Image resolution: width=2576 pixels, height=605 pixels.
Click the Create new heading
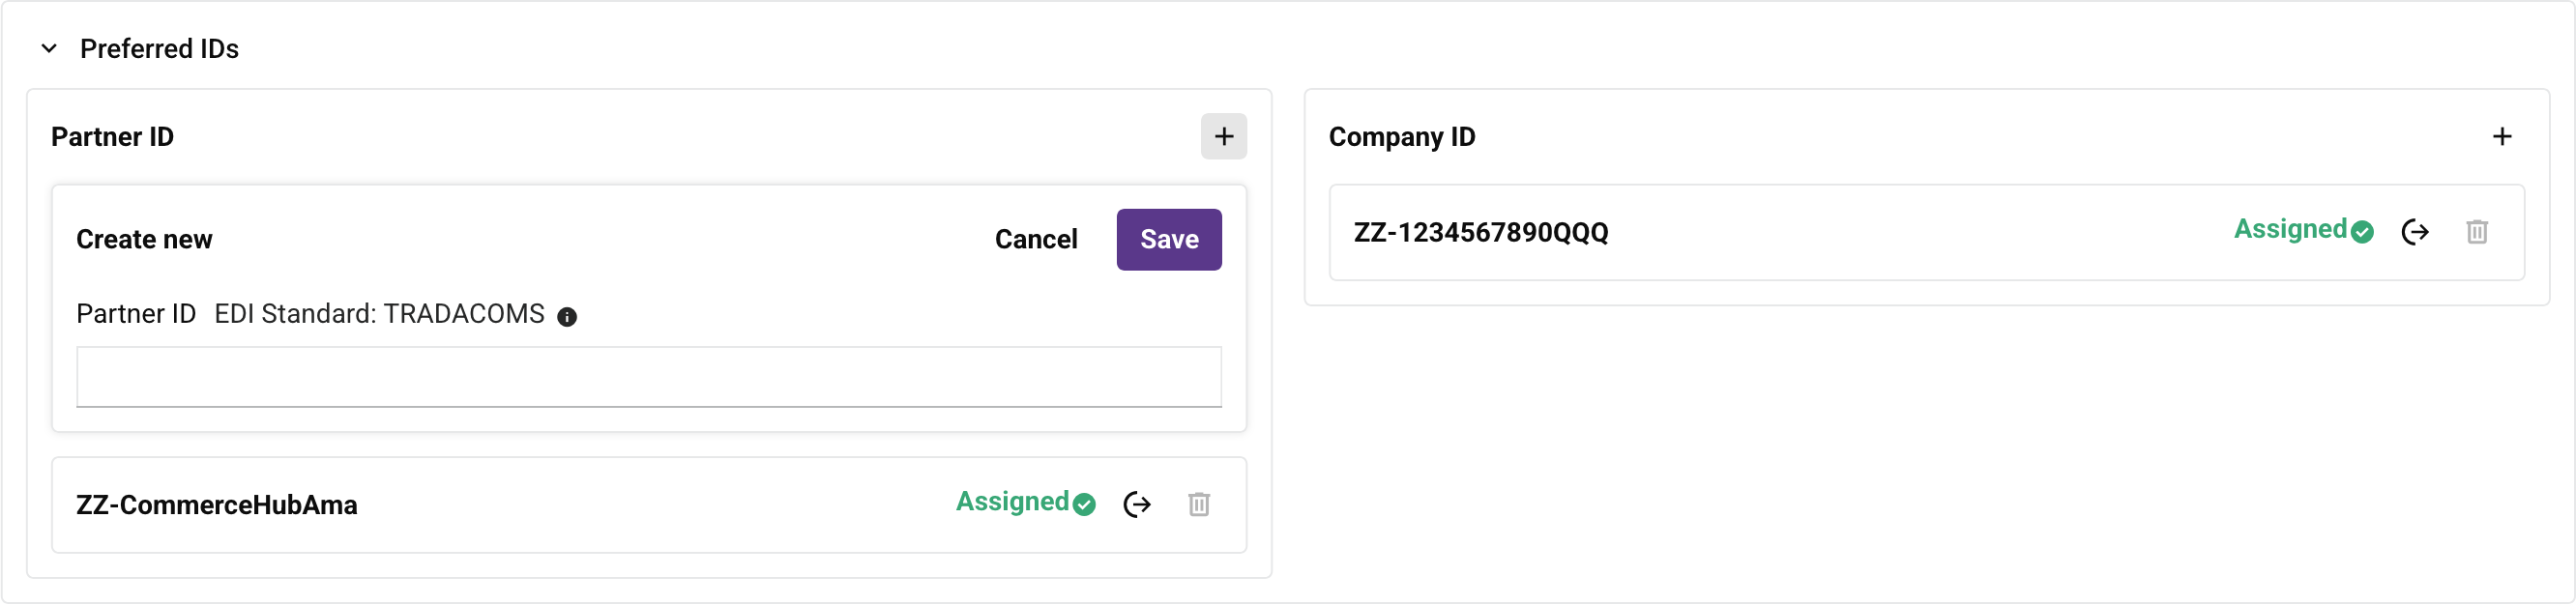144,239
